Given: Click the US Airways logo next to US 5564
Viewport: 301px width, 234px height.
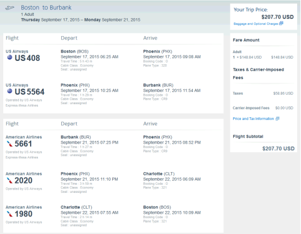Looking at the screenshot, I should 10,91.
